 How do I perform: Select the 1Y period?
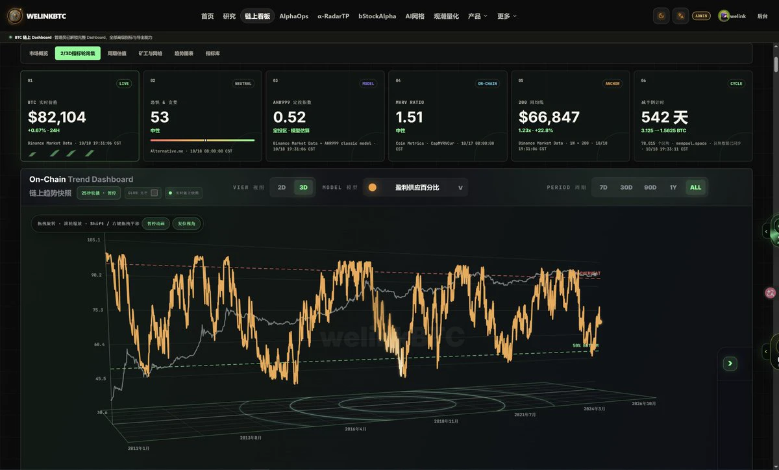(673, 188)
